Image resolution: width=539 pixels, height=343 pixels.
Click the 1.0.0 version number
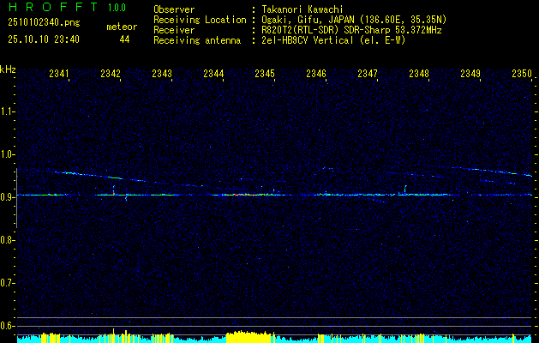[117, 7]
